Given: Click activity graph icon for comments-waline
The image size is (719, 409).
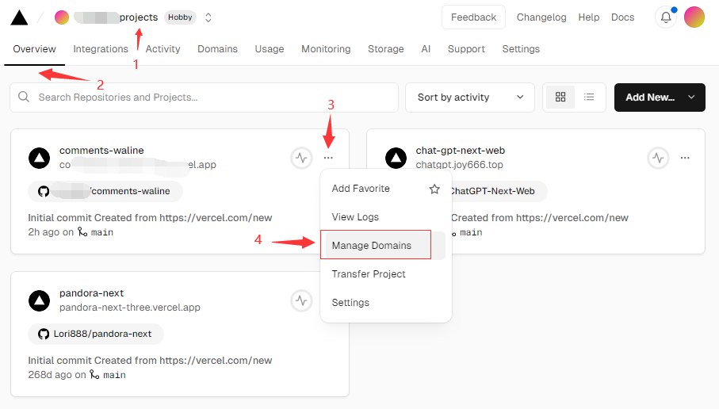Looking at the screenshot, I should [301, 158].
